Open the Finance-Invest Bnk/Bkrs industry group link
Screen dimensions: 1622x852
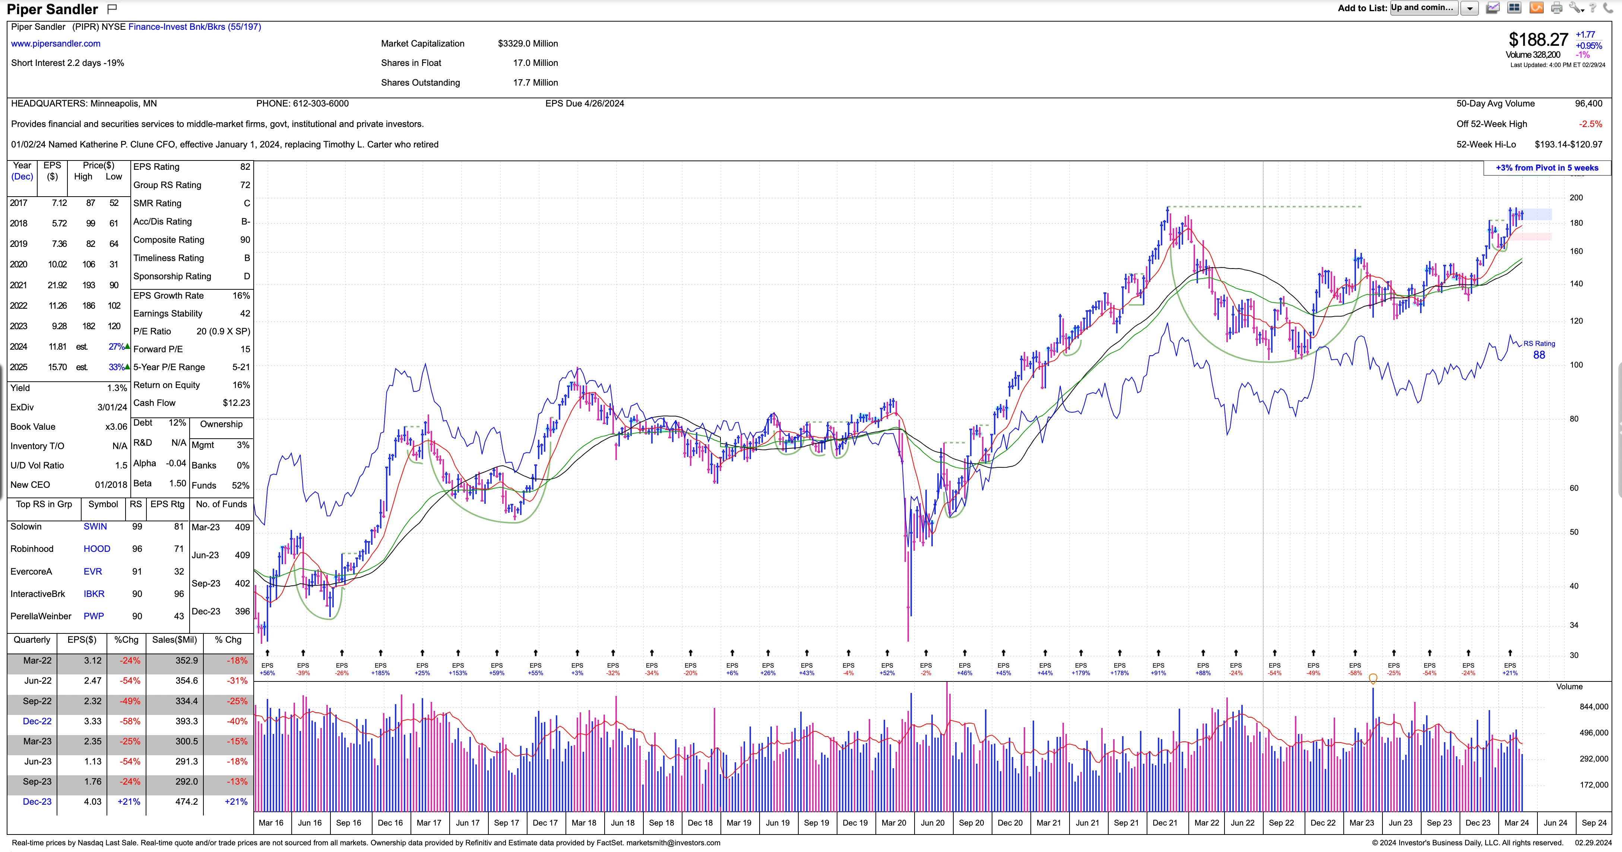coord(194,27)
